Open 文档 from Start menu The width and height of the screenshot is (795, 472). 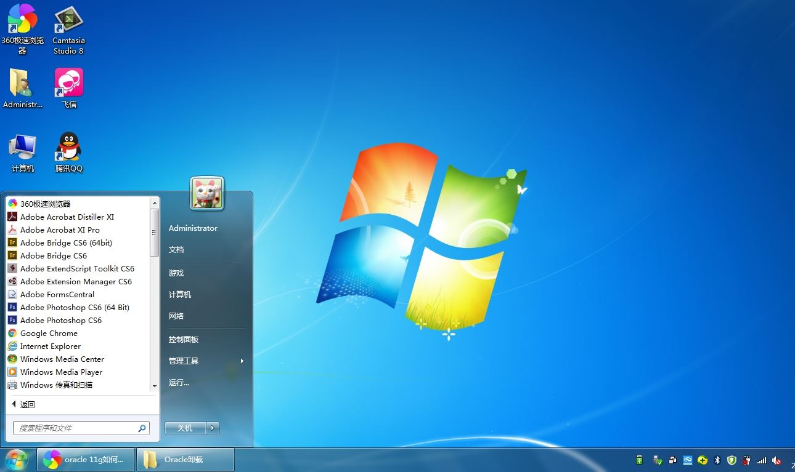(176, 249)
